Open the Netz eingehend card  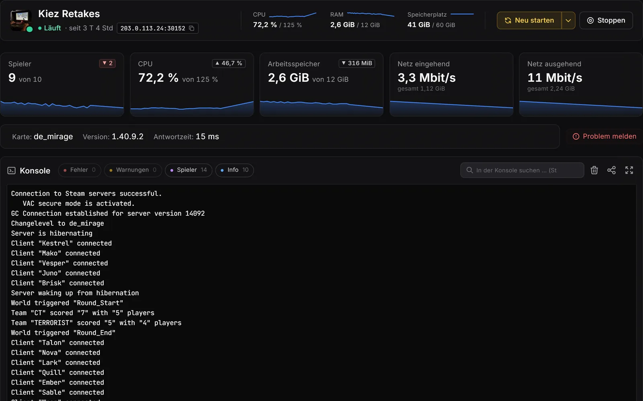coord(451,85)
